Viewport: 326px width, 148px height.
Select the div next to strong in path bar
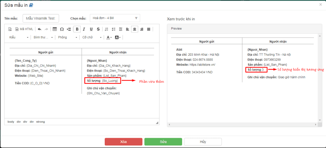(32, 122)
